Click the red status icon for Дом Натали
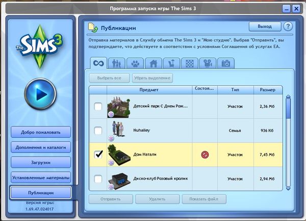 (x=205, y=154)
